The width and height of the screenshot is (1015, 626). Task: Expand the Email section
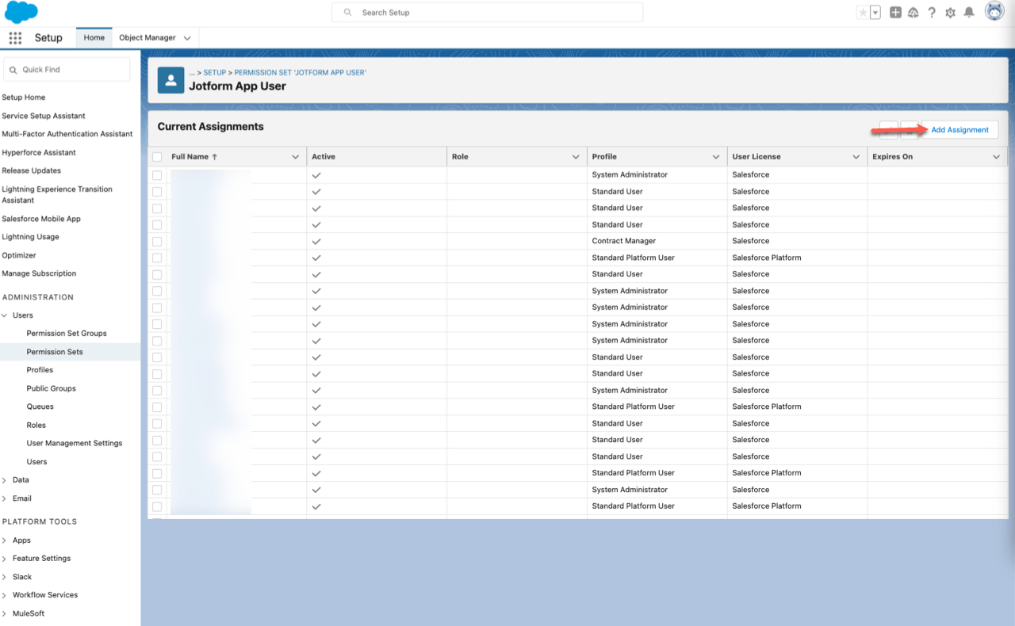click(5, 498)
